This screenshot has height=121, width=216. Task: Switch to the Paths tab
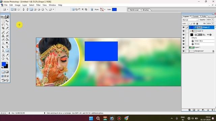(x=204, y=16)
